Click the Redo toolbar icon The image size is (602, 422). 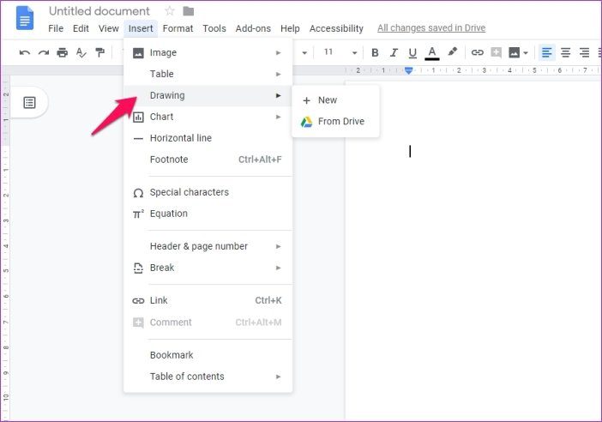click(x=44, y=52)
